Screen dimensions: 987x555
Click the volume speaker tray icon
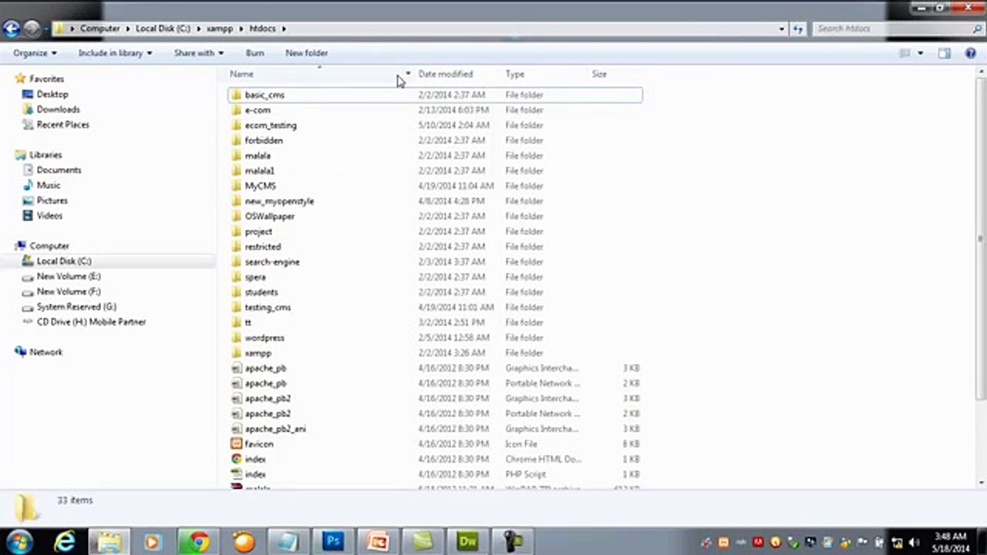coord(915,543)
